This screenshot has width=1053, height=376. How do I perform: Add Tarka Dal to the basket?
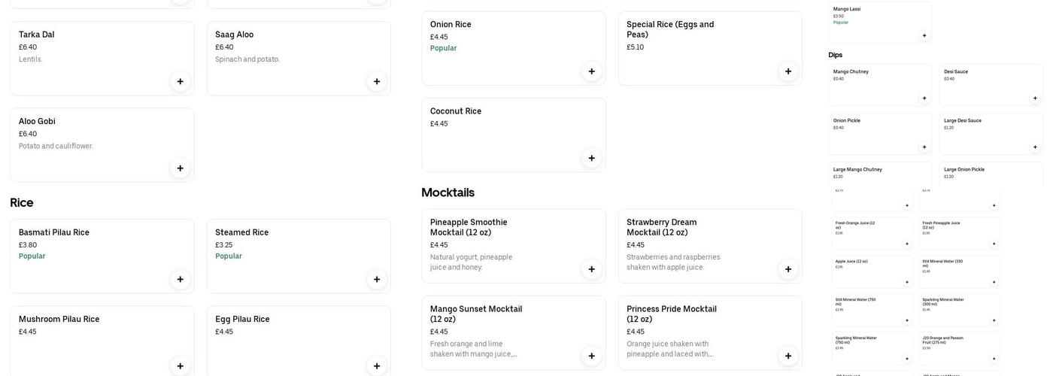[180, 81]
